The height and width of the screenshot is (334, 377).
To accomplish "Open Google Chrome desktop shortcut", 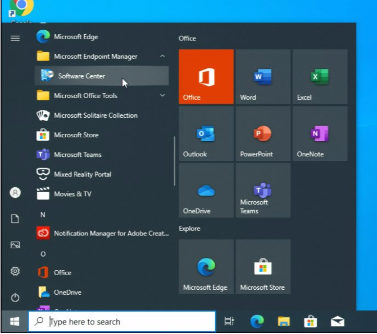I will point(21,12).
